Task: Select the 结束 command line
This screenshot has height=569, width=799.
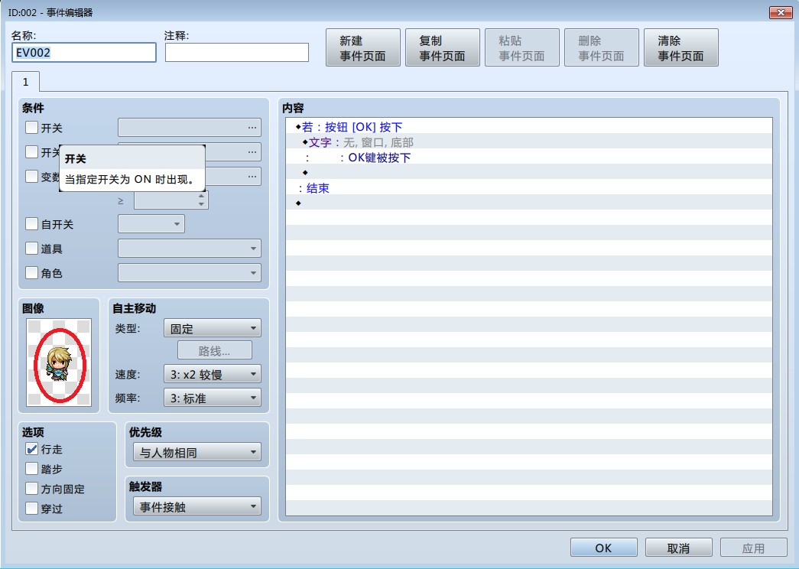Action: [x=529, y=187]
